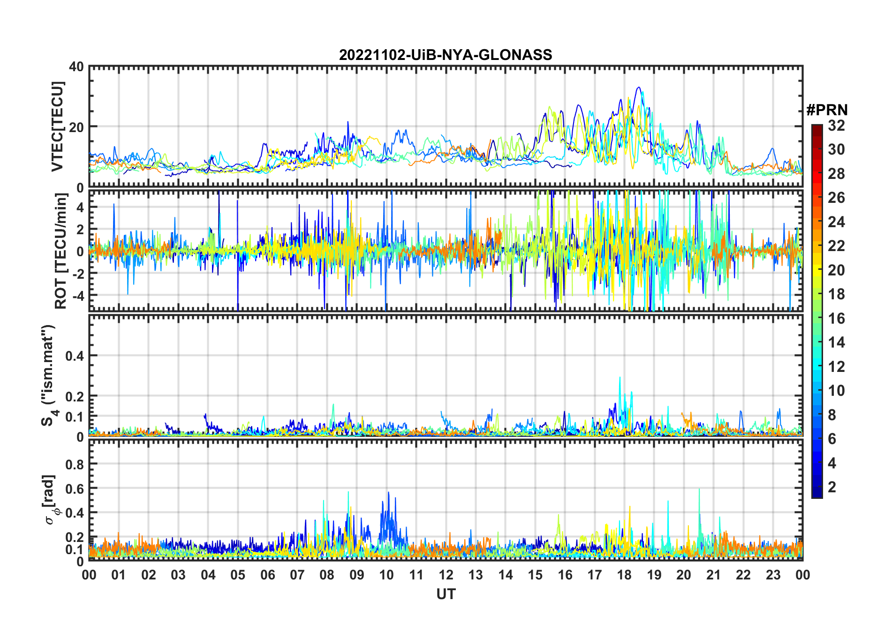Click colorbar tick label 24
The height and width of the screenshot is (623, 892).
pos(836,222)
